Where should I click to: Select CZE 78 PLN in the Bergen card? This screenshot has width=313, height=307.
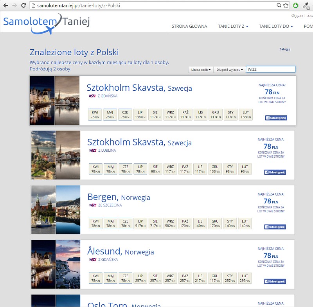(x=125, y=223)
